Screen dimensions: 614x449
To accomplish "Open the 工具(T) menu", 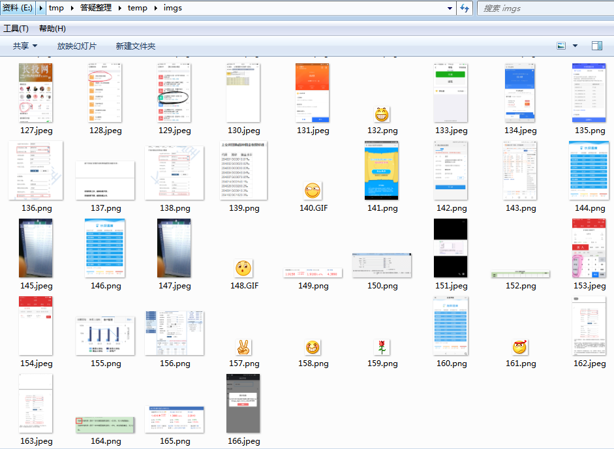I will coord(16,29).
